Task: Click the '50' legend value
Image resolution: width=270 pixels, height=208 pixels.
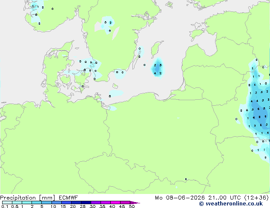Action: 132,206
